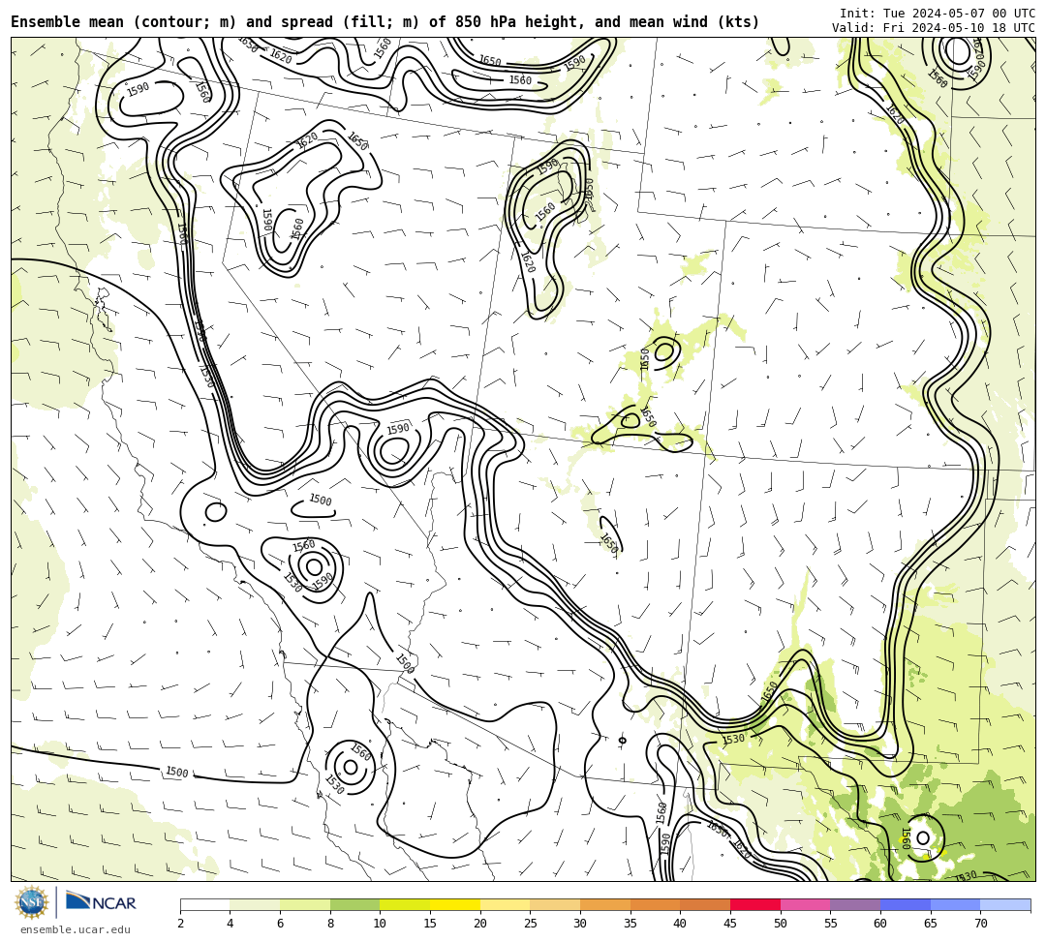Click the color bar tick label 60
Viewport: 1046px width, 942px height.
point(880,924)
